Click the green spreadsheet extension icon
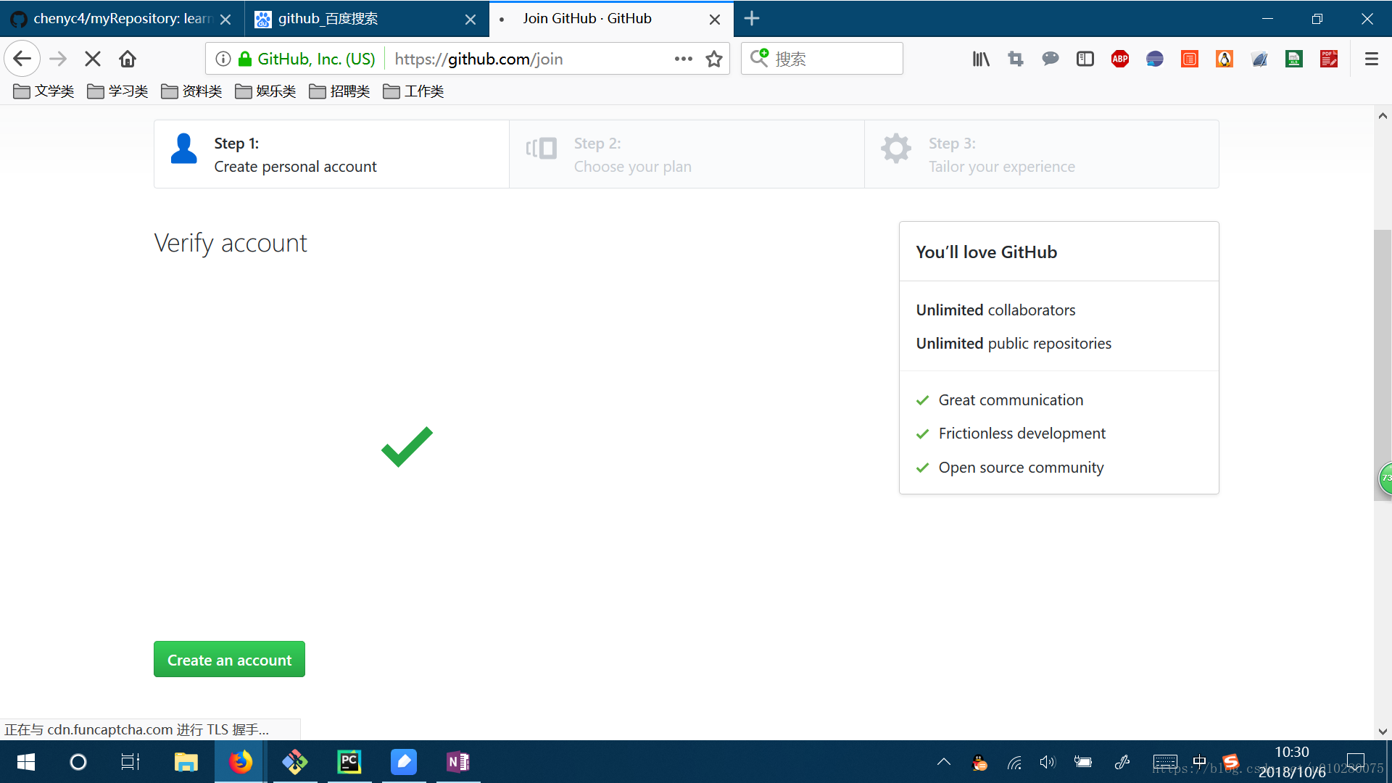 (1294, 59)
